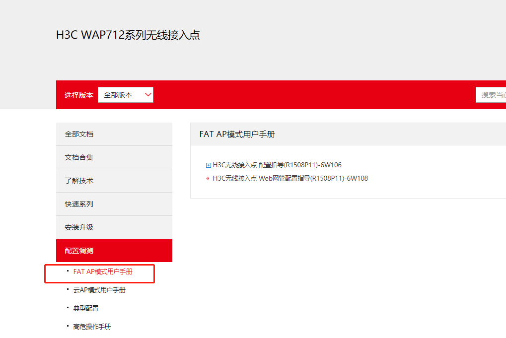The width and height of the screenshot is (506, 338).
Task: Open the 文档合集 sidebar section
Action: 114,157
